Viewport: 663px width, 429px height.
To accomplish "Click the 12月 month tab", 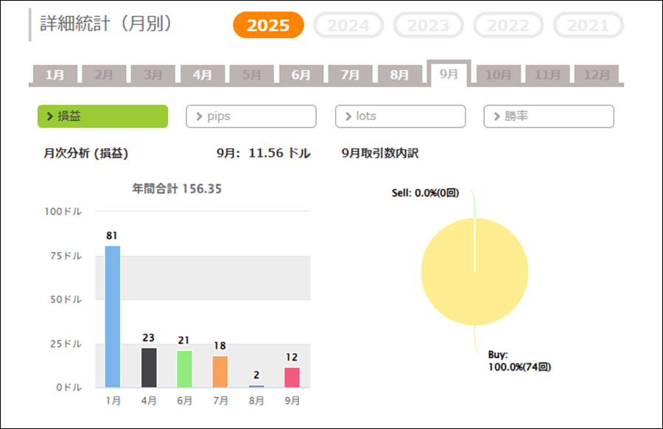I will point(597,74).
